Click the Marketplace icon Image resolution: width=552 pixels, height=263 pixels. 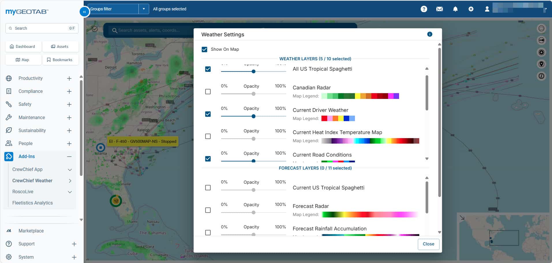[x=9, y=231]
